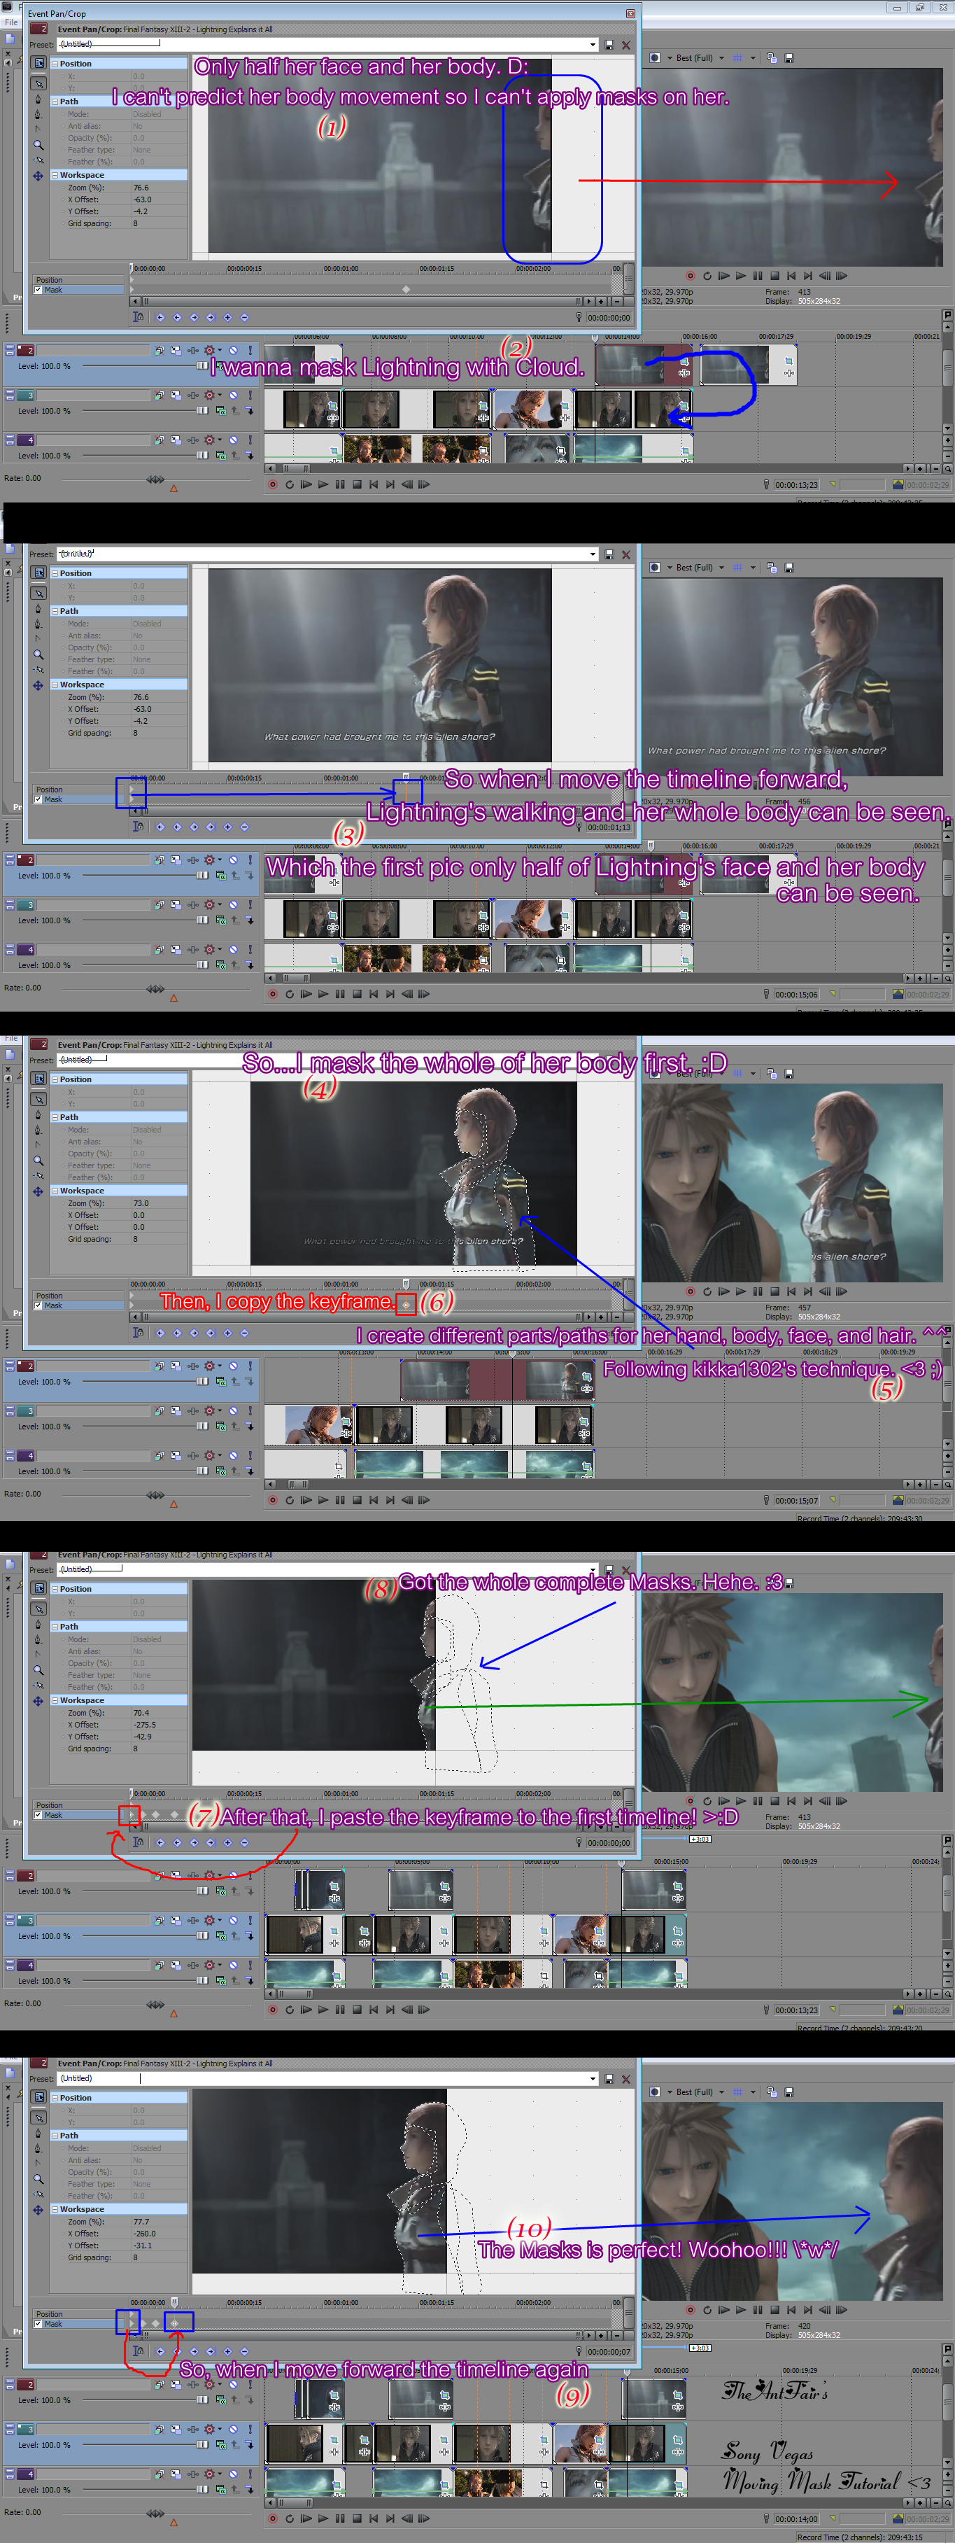Go to next keyframe in topmost Pan/Crop window

194,318
